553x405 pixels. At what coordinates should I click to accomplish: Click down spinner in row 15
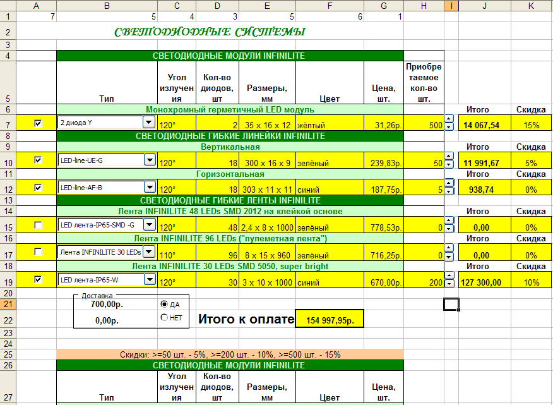(449, 229)
